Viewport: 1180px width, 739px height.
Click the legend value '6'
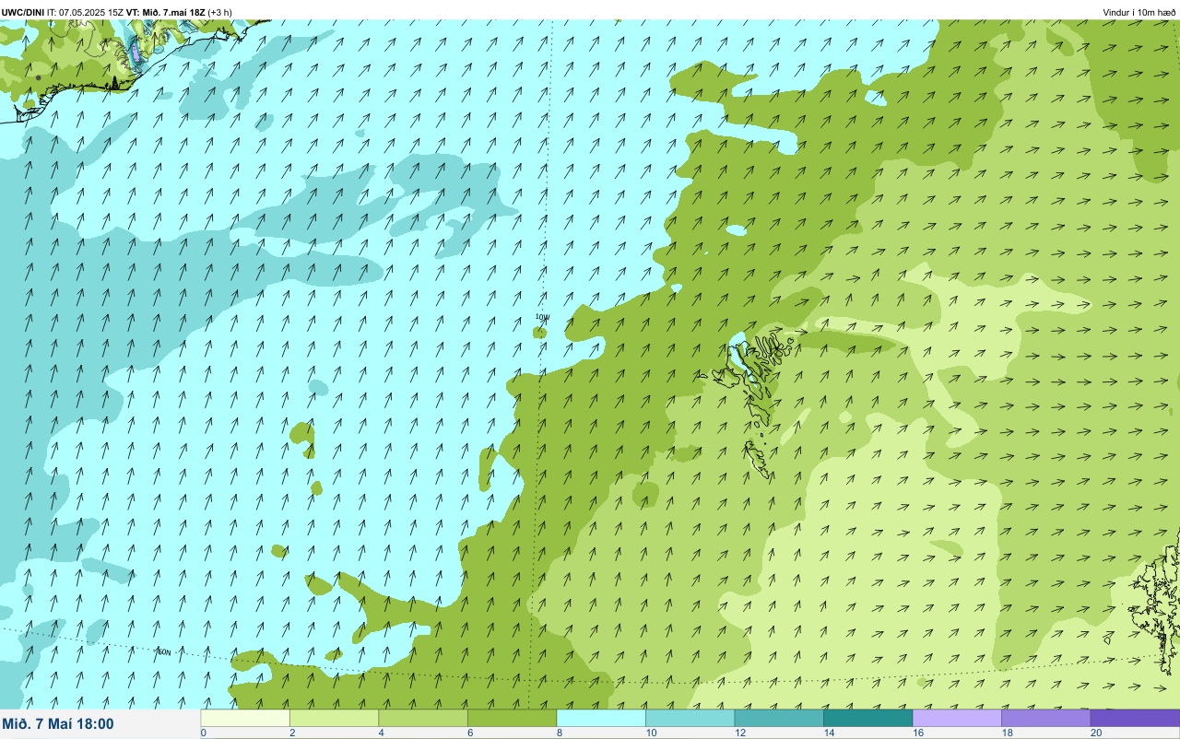point(469,733)
